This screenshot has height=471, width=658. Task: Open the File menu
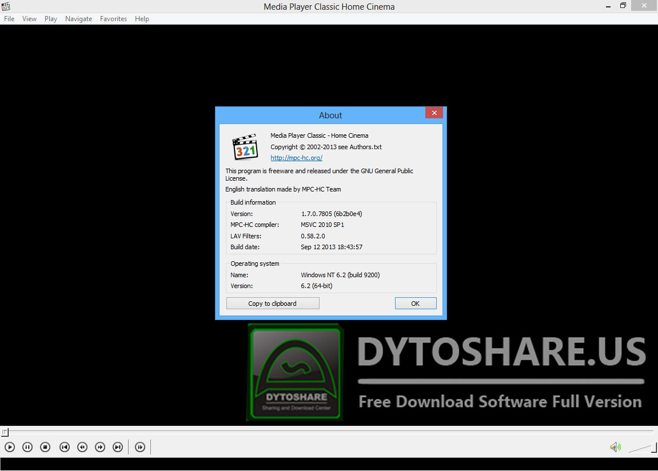9,18
